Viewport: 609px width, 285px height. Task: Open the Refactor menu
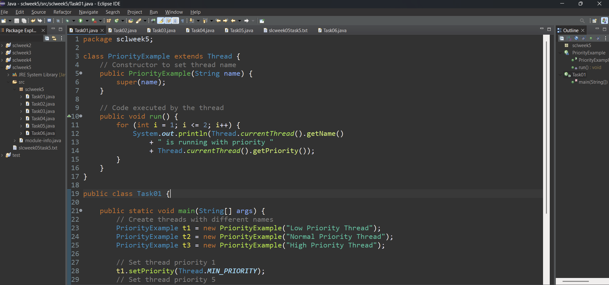[62, 12]
